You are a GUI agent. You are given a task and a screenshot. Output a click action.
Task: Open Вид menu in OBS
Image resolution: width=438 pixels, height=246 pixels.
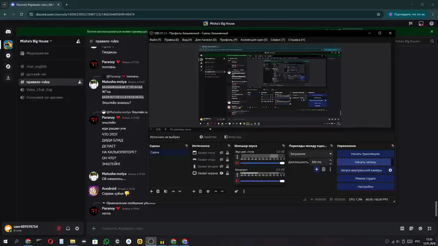pos(187,40)
